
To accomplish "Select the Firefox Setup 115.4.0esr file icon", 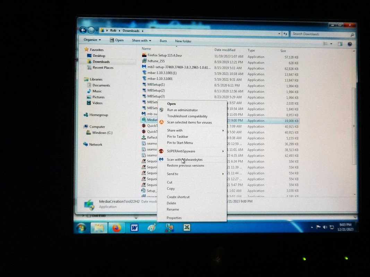I will coord(144,55).
